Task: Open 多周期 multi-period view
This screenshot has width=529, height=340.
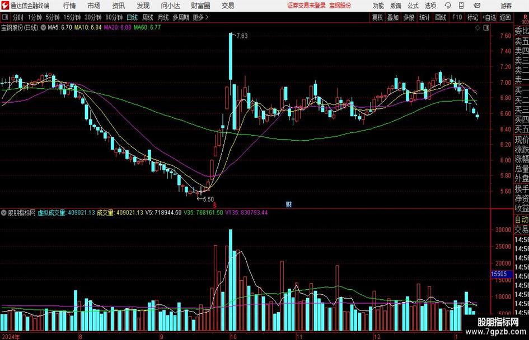Action: pos(180,17)
